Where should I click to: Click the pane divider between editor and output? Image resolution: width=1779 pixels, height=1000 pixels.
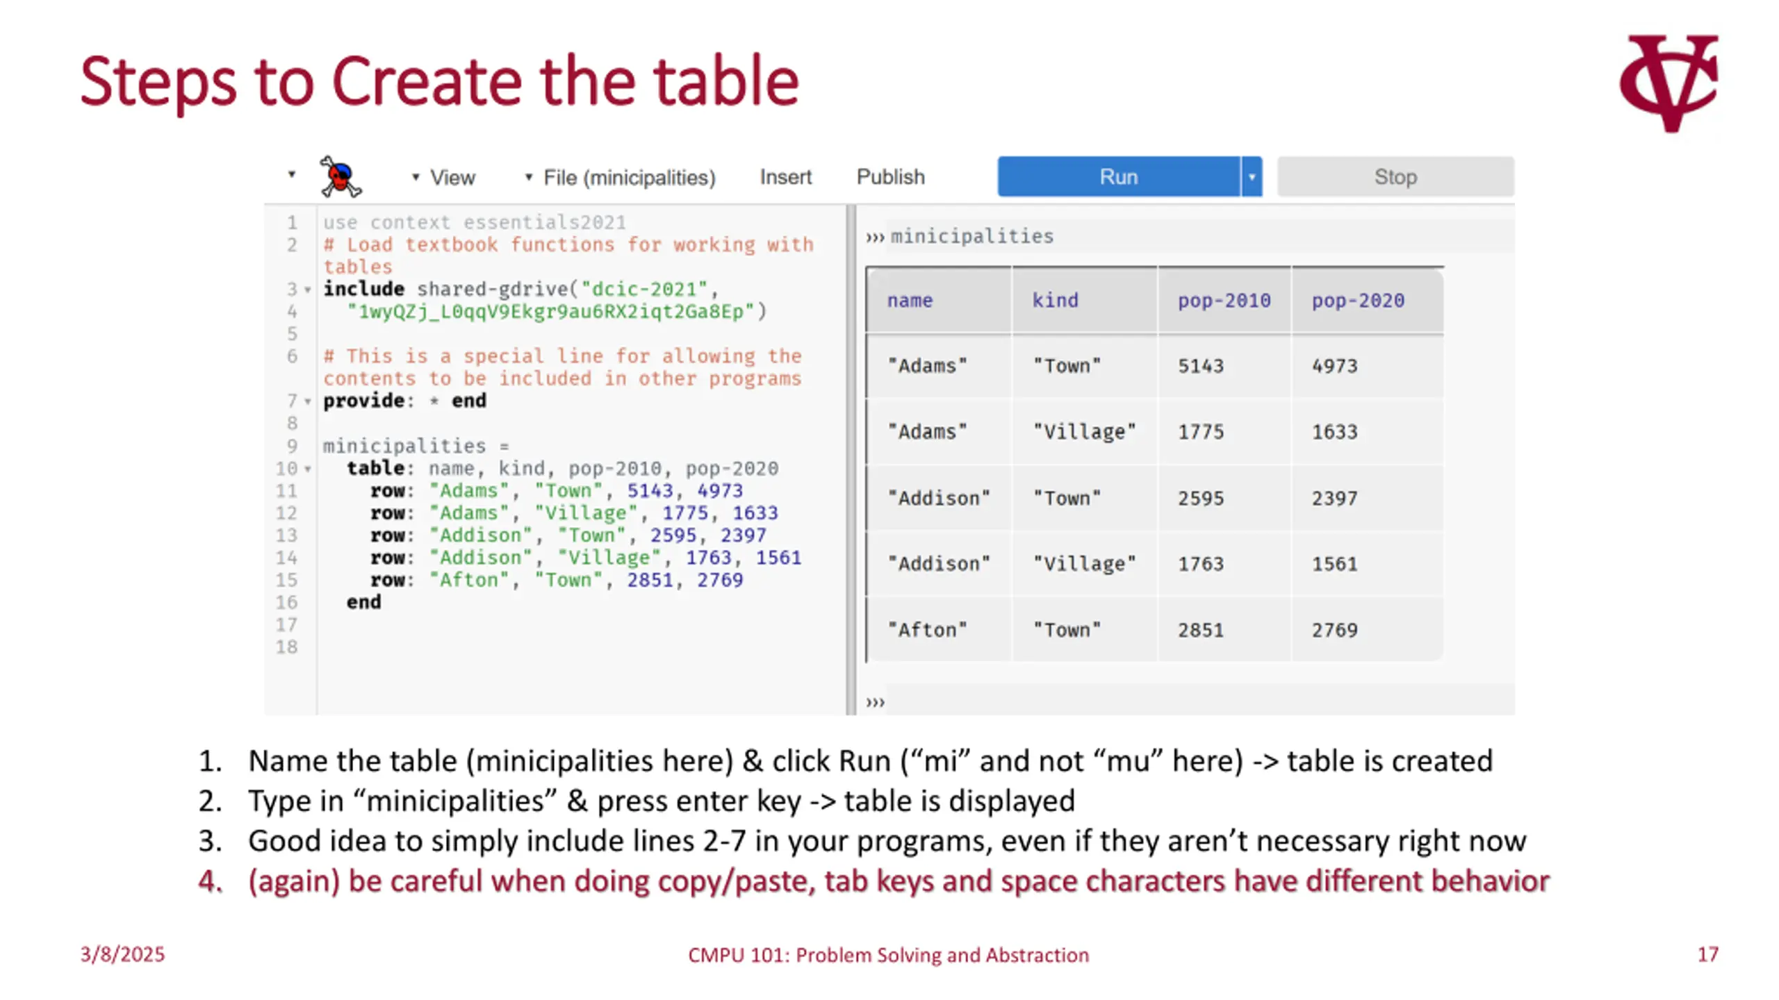click(x=851, y=458)
